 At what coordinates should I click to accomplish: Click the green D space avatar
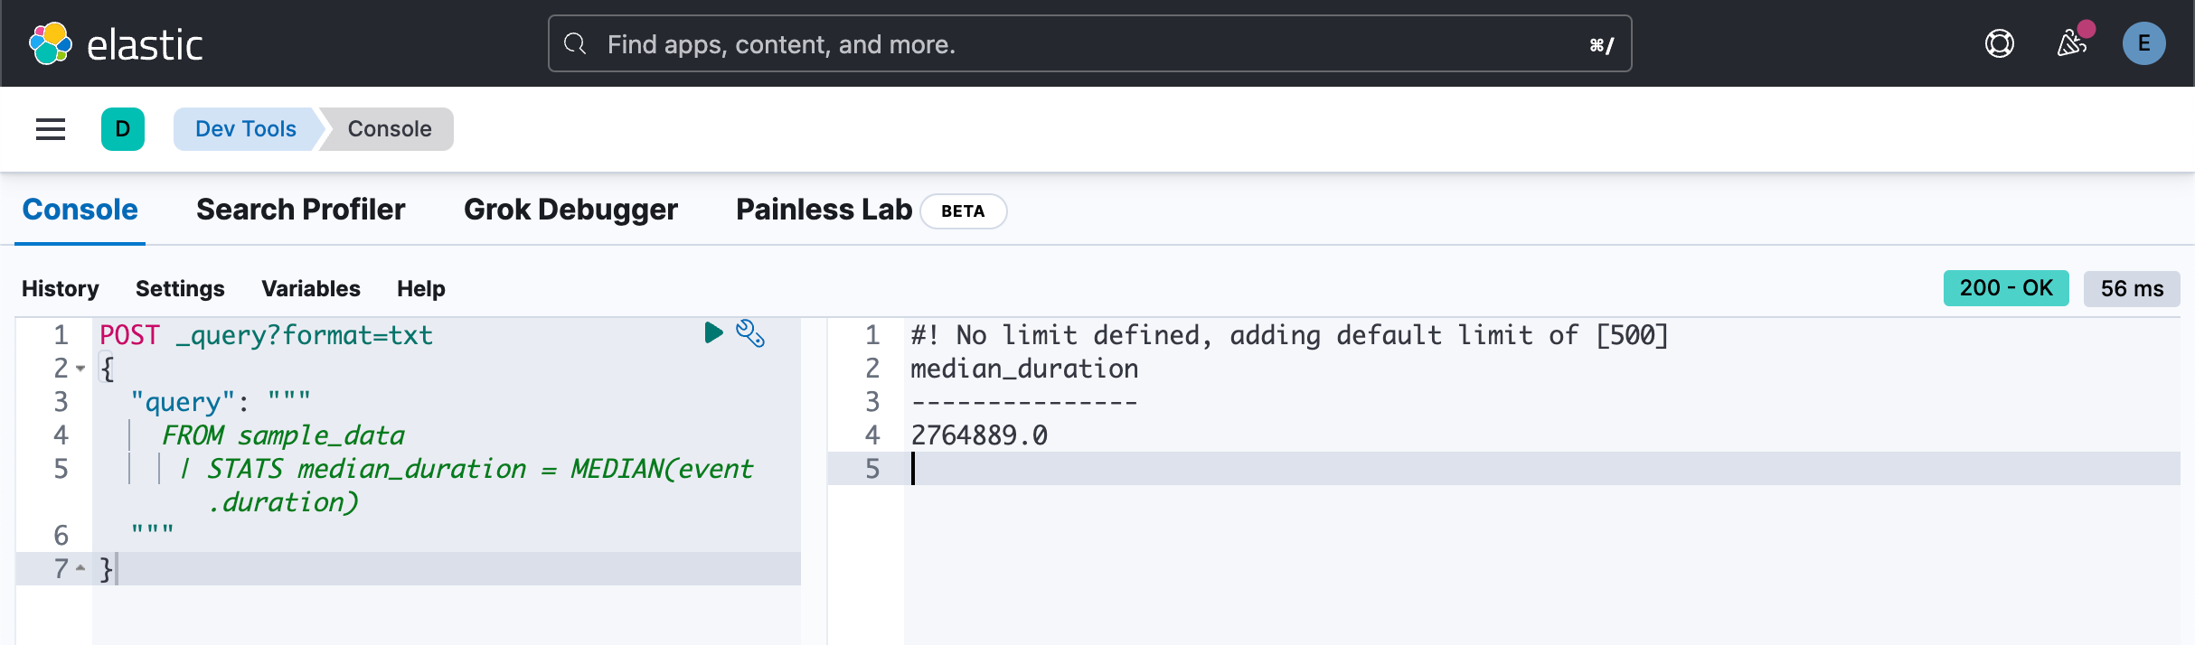(123, 129)
